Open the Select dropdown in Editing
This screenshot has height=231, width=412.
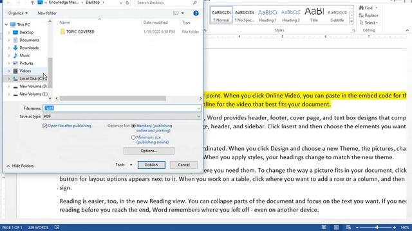click(369, 23)
